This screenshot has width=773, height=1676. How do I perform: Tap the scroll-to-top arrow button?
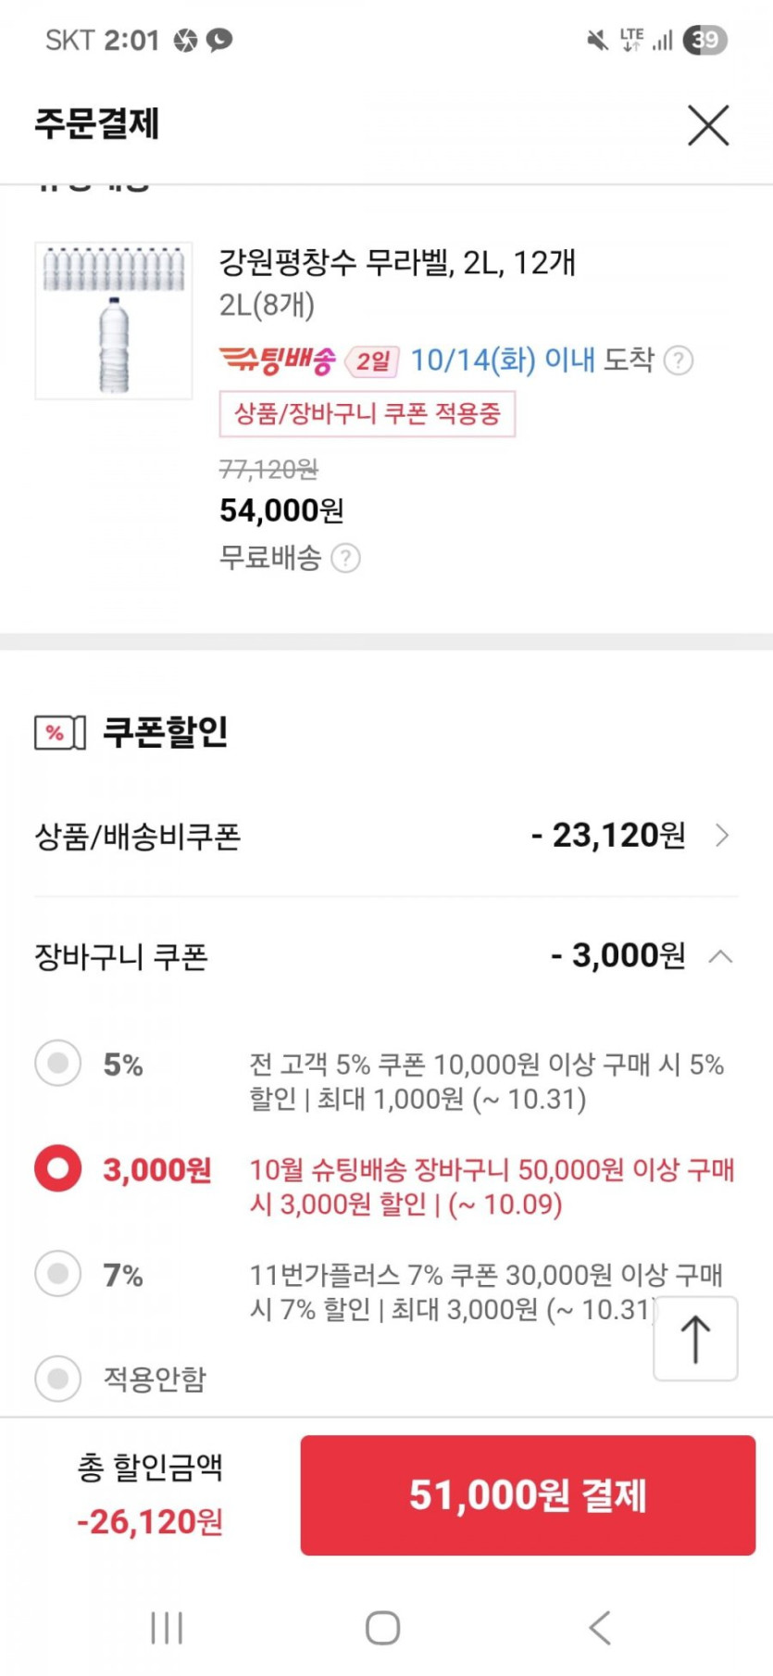(695, 1339)
